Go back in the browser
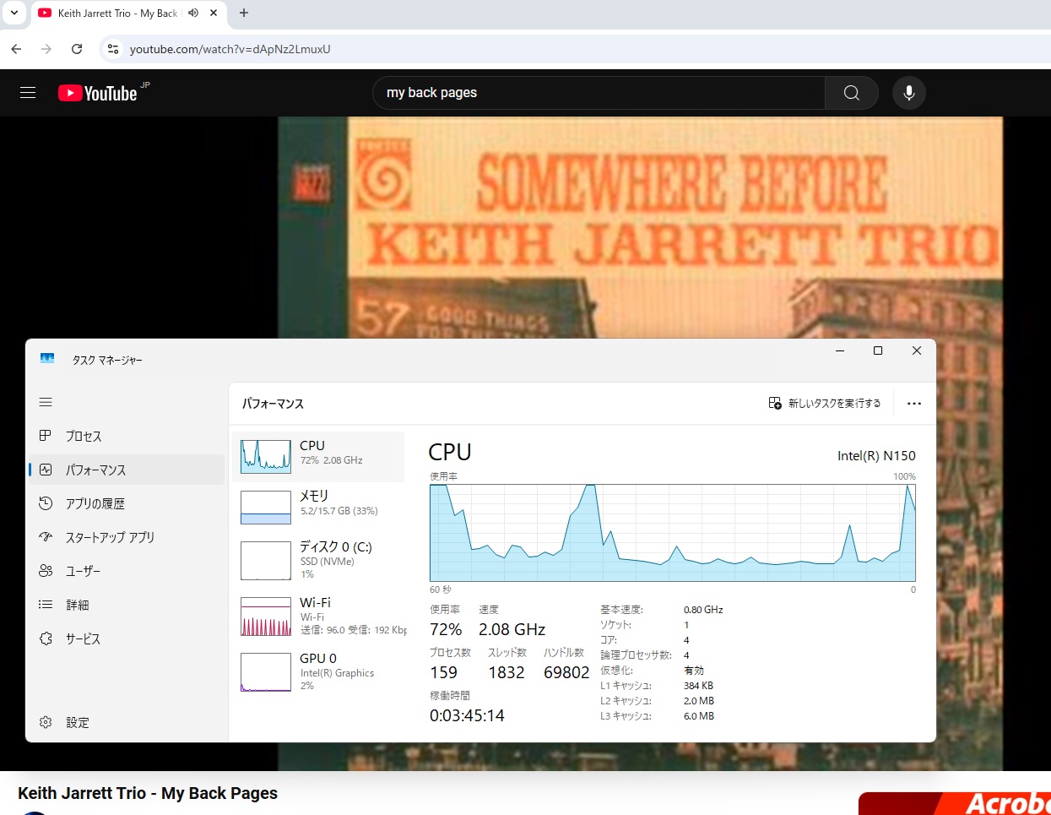 [16, 49]
